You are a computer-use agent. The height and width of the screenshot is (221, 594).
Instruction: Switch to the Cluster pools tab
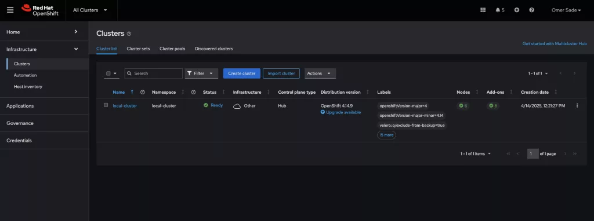(x=172, y=49)
